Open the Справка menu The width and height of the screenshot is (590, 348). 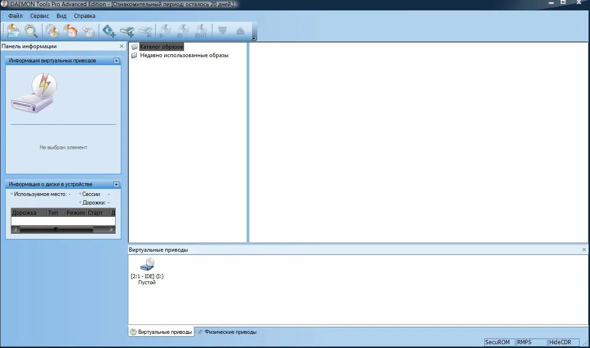click(x=84, y=16)
